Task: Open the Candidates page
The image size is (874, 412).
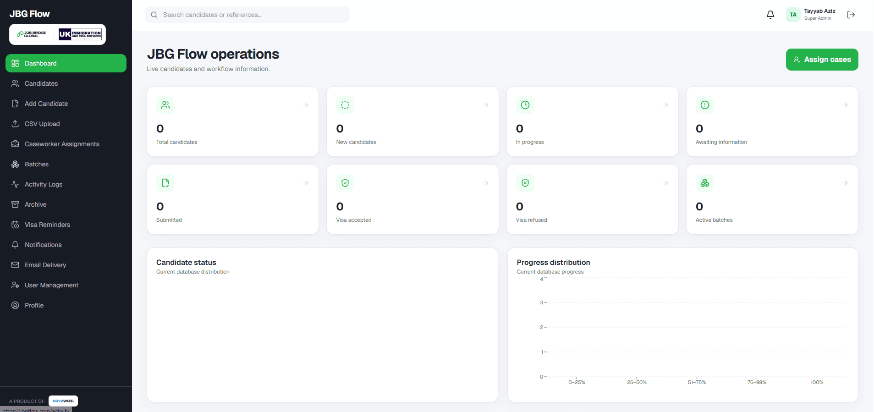Action: tap(66, 83)
